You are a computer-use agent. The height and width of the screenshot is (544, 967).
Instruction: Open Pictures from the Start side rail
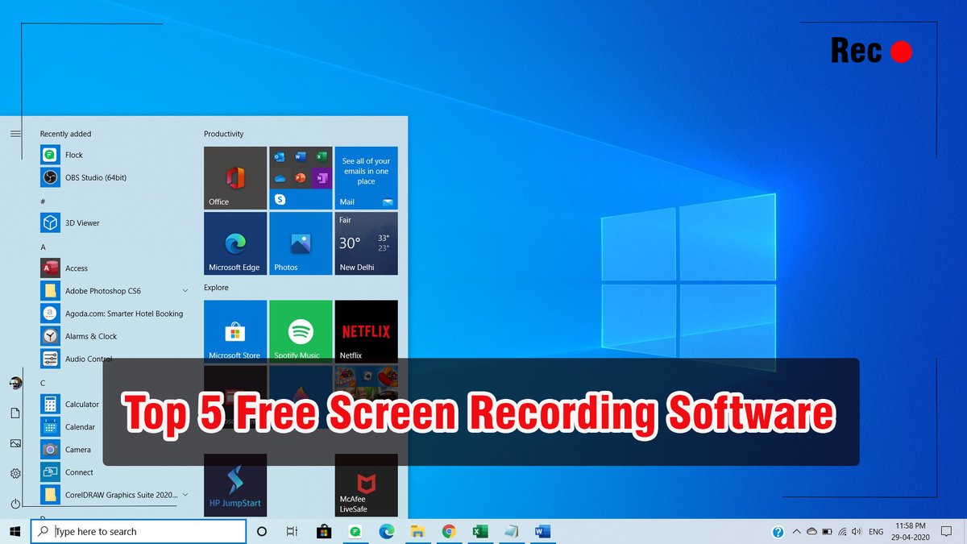click(x=15, y=443)
